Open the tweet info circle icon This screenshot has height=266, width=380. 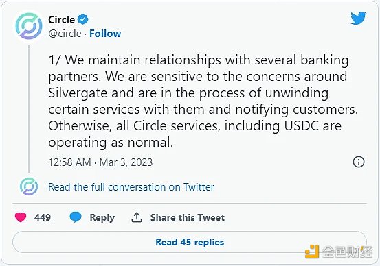[359, 162]
